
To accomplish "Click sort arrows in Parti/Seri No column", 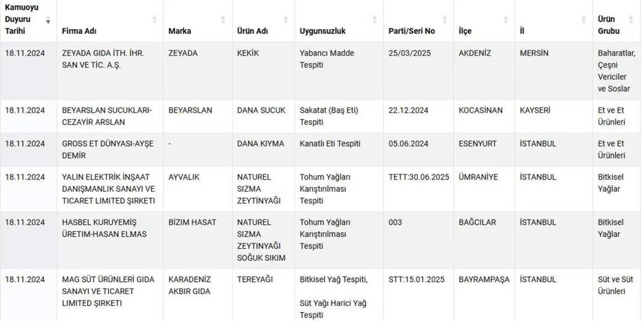I will click(x=445, y=20).
